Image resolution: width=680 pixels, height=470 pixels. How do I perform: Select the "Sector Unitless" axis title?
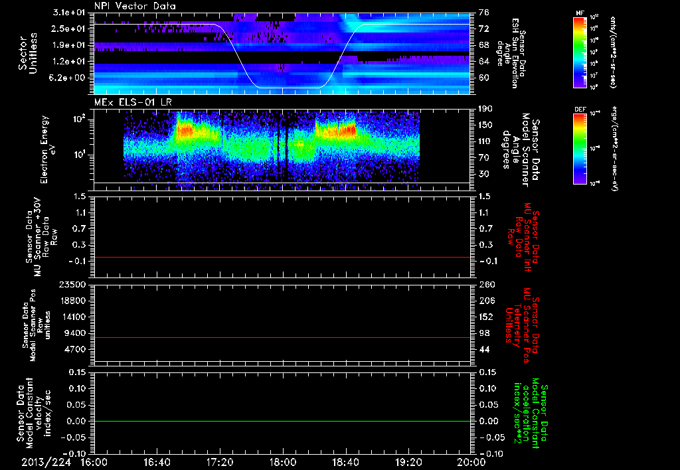28,53
